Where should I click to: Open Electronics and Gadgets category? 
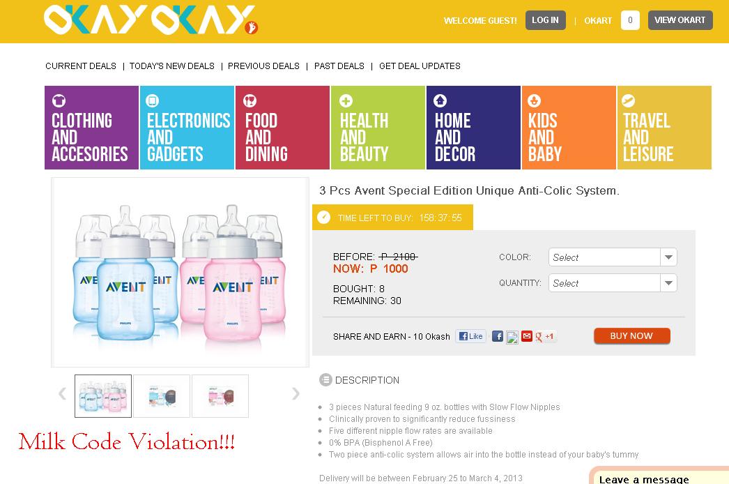[x=187, y=128]
